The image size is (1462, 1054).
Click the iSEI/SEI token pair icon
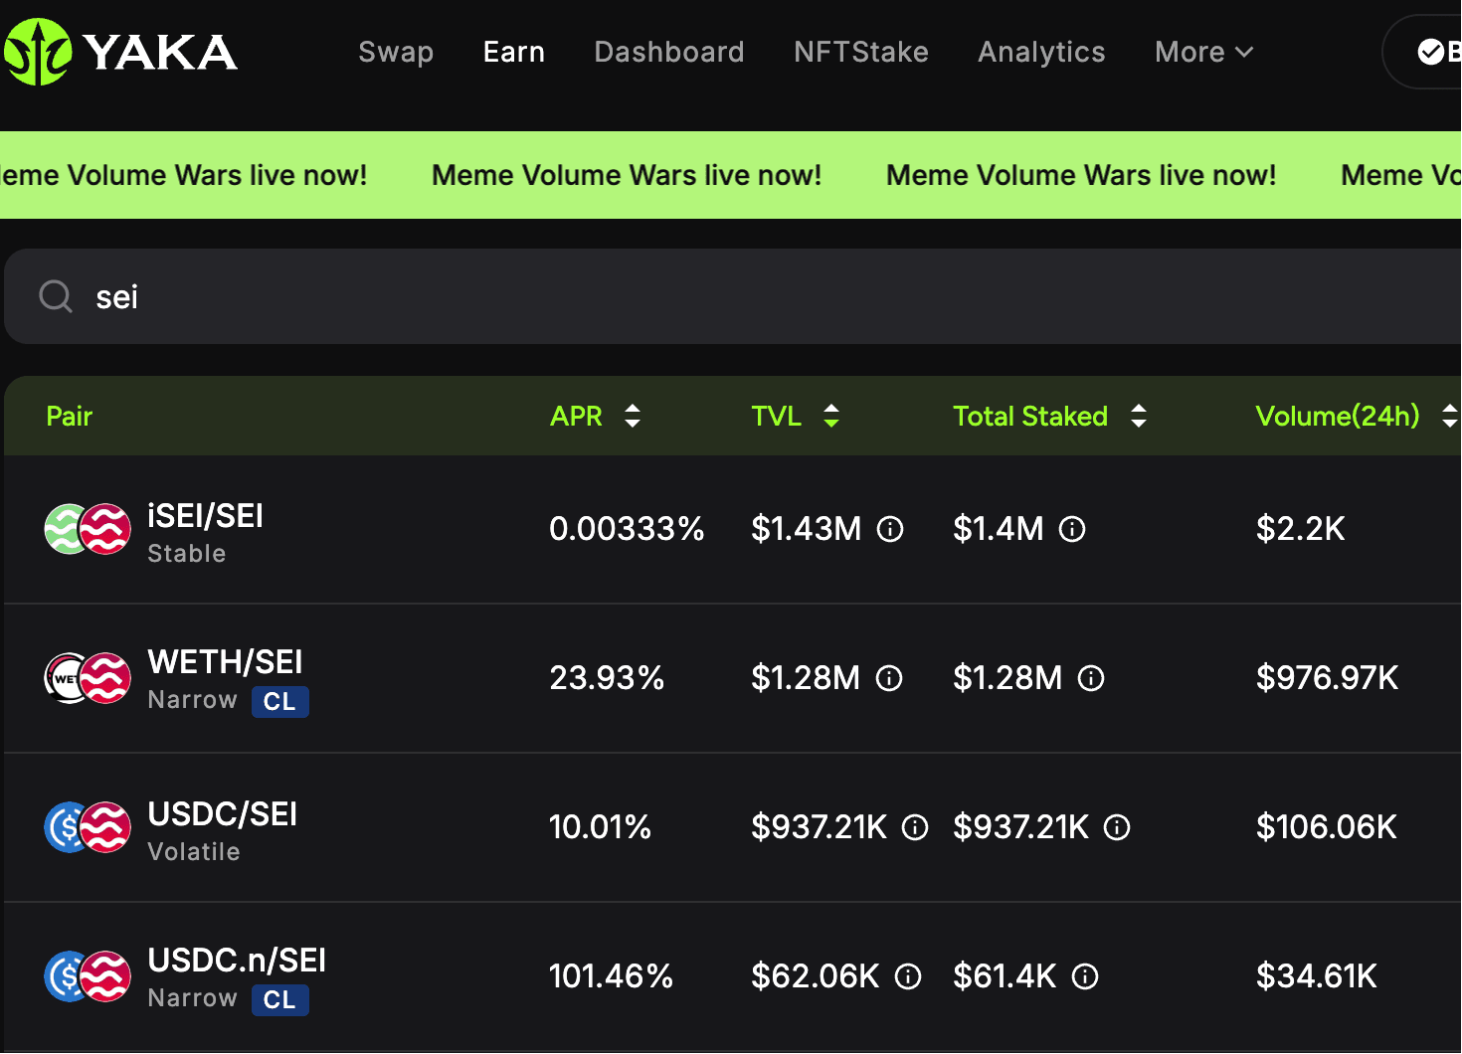point(88,529)
